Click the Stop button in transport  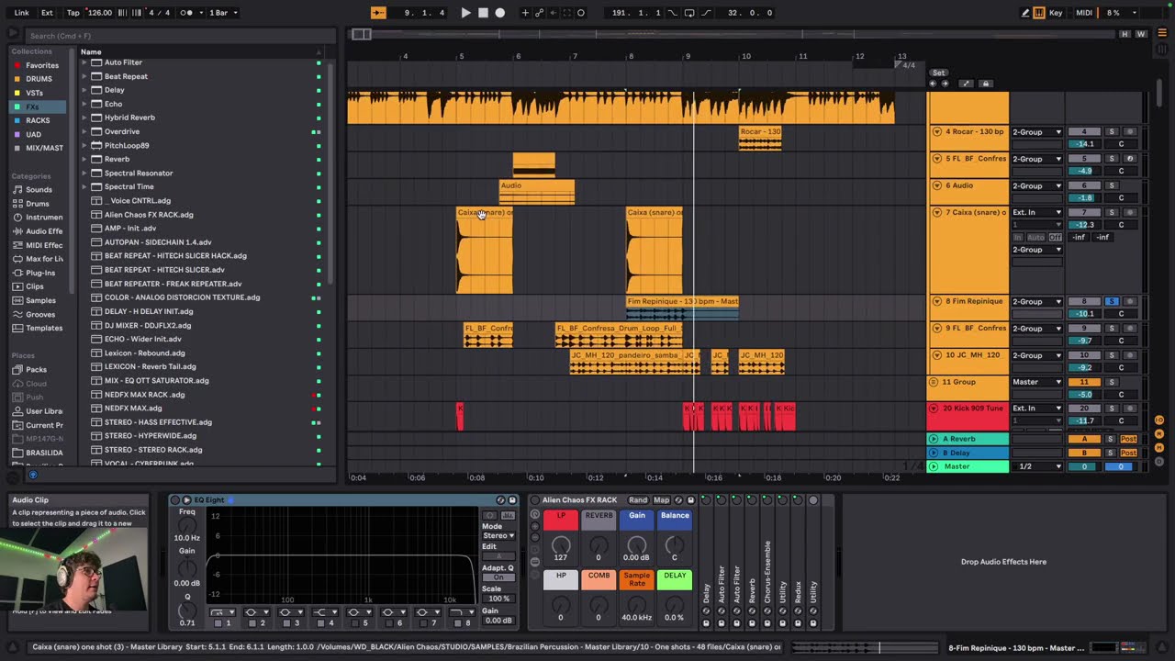(483, 13)
